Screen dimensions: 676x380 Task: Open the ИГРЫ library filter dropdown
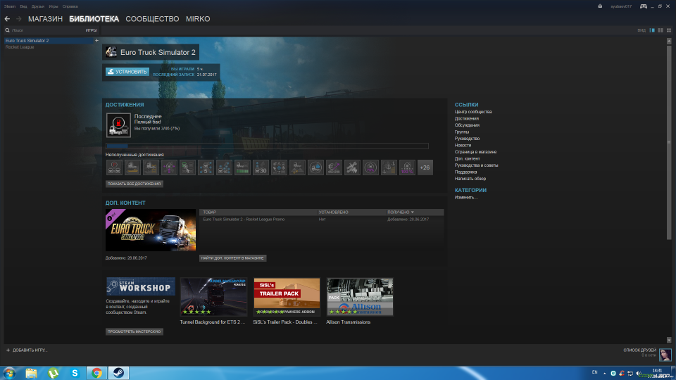click(91, 30)
